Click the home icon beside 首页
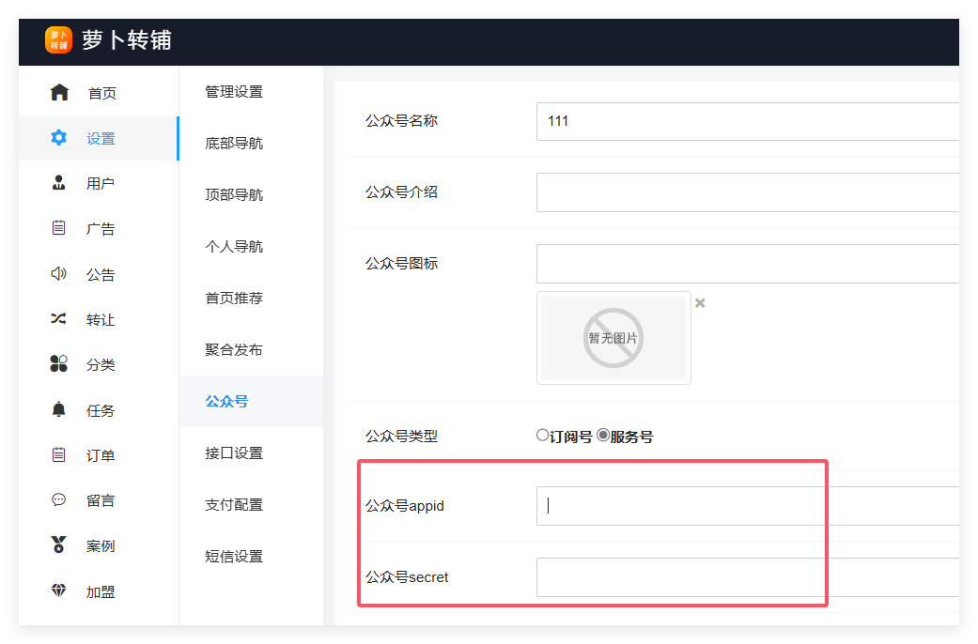This screenshot has width=978, height=644. [x=59, y=92]
